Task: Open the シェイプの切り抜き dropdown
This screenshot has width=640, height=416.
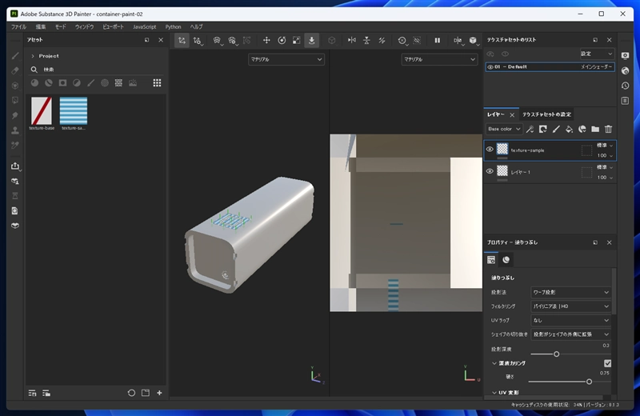Action: click(570, 334)
